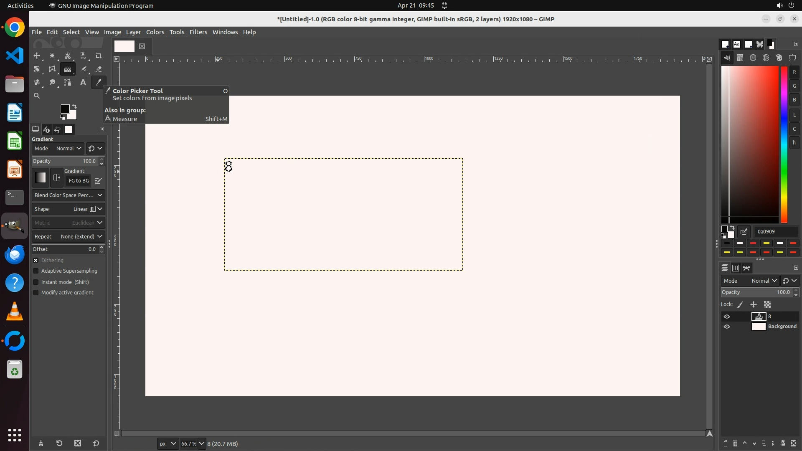Screen dimensions: 802x451
Task: Click the toolbox foreground color swatch
Action: (x=64, y=109)
